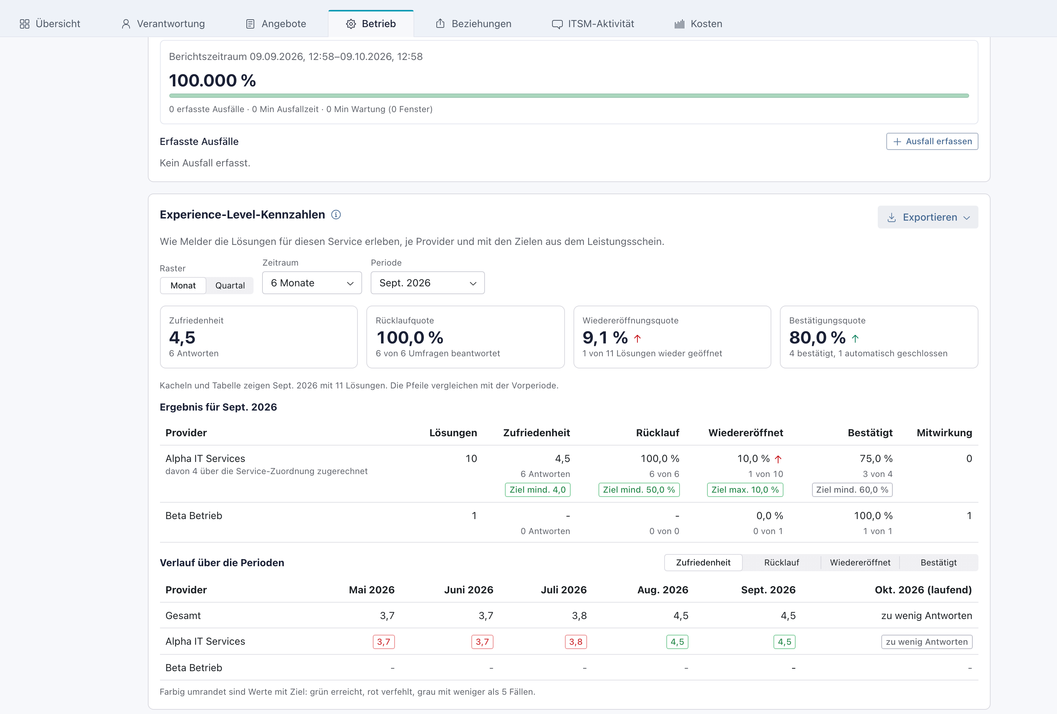Click Beta Betrieb in Ergebnis table

coord(194,516)
